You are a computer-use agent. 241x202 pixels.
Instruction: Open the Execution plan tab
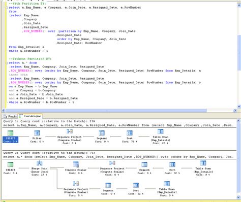[31, 116]
